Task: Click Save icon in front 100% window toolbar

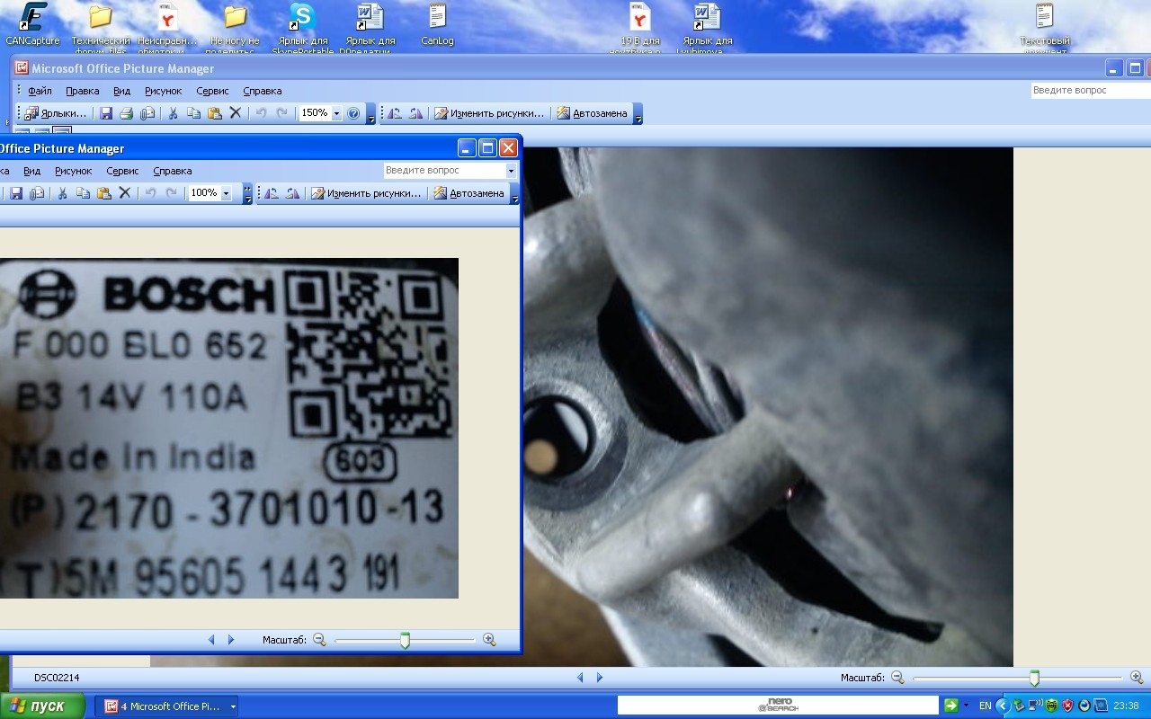Action: (16, 193)
